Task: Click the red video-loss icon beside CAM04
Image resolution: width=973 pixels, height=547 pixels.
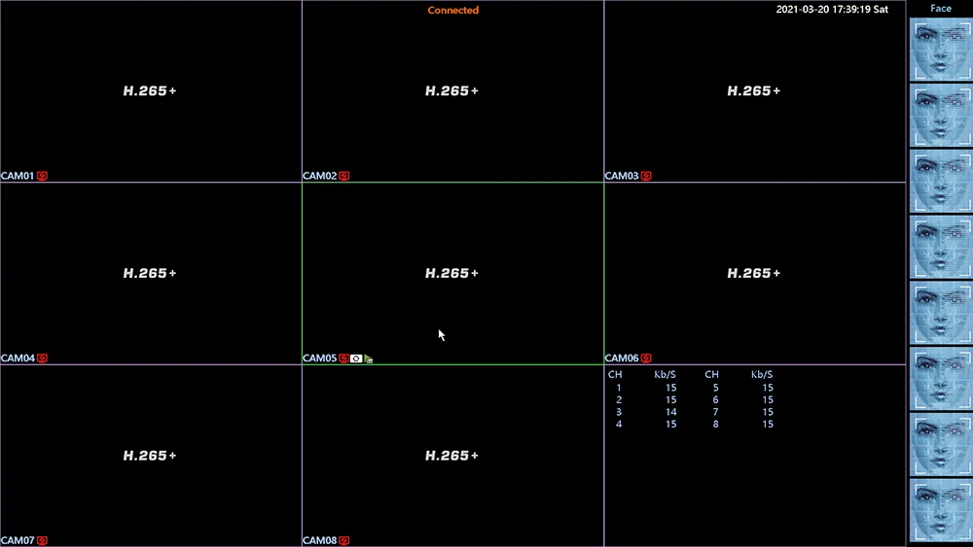Action: [x=42, y=359]
